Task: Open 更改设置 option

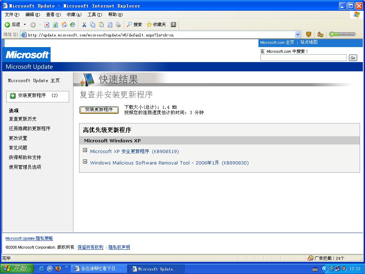Action: click(x=18, y=138)
